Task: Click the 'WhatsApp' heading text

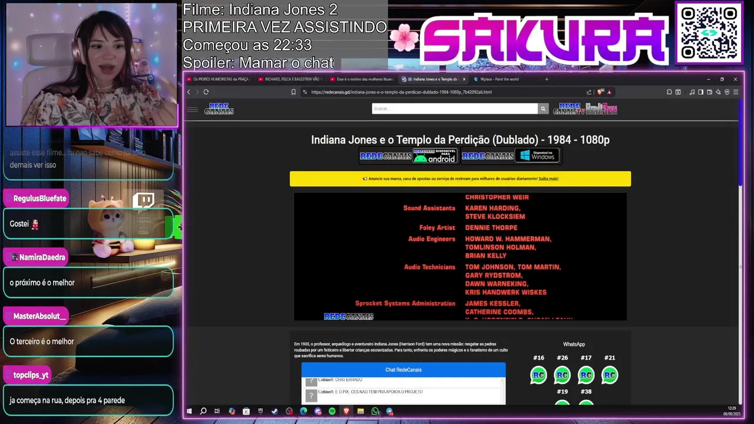Action: click(574, 344)
